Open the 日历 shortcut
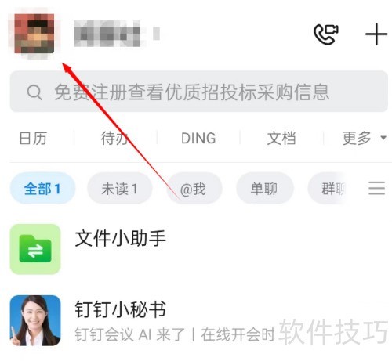This screenshot has width=392, height=361. [33, 138]
